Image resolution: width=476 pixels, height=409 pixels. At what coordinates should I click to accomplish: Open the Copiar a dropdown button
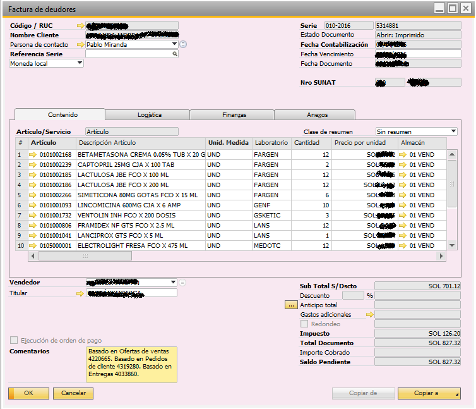click(429, 393)
